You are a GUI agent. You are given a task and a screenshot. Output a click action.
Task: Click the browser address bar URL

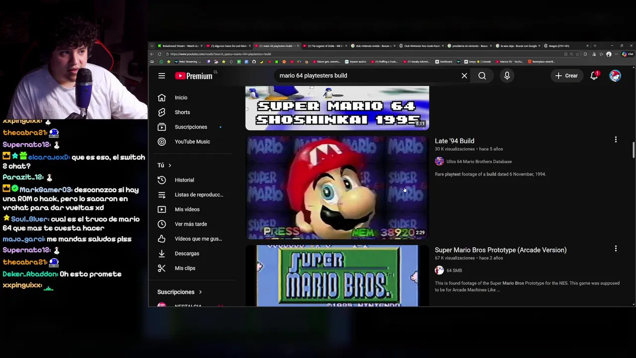[x=221, y=54]
